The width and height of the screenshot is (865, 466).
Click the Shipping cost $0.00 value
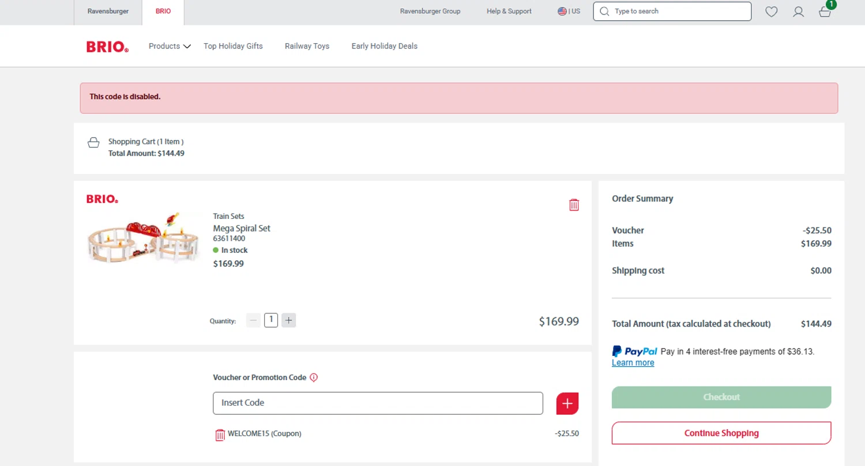[x=821, y=271]
